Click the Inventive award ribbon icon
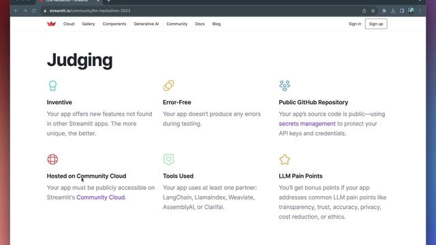 [x=52, y=86]
